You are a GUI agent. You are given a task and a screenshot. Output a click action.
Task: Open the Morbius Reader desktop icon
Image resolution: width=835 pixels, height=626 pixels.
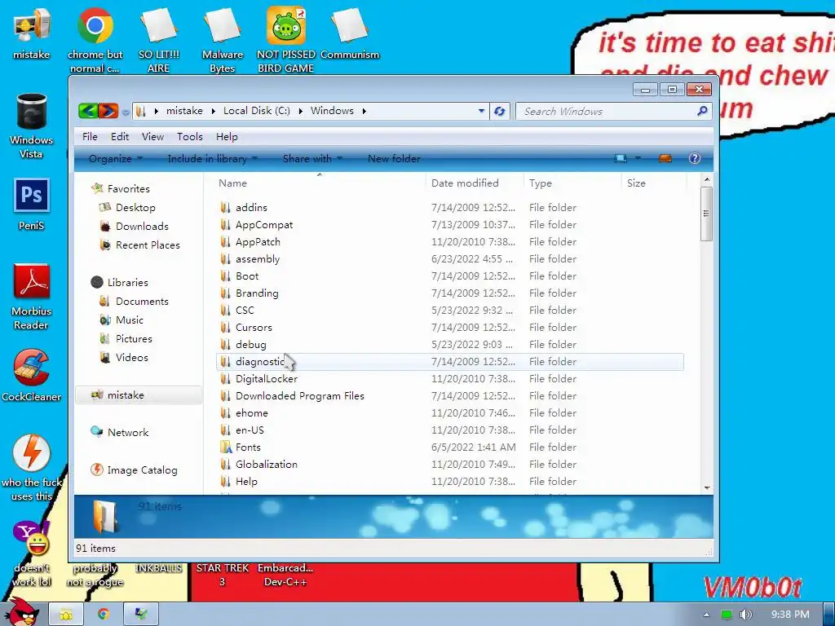[32, 297]
